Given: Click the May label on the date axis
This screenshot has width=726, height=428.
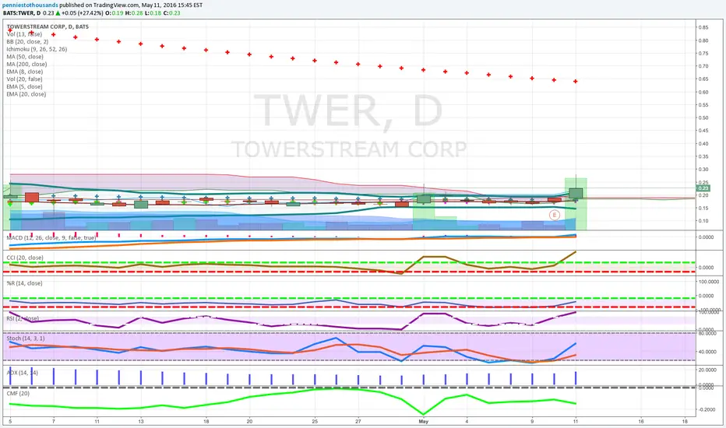Looking at the screenshot, I should pos(423,422).
